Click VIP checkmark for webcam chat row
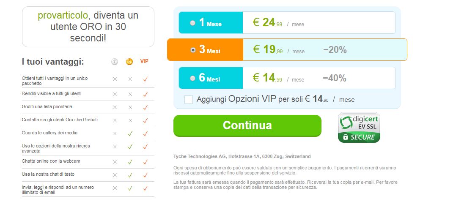Screen dimensions: 464x207 pyautogui.click(x=145, y=162)
